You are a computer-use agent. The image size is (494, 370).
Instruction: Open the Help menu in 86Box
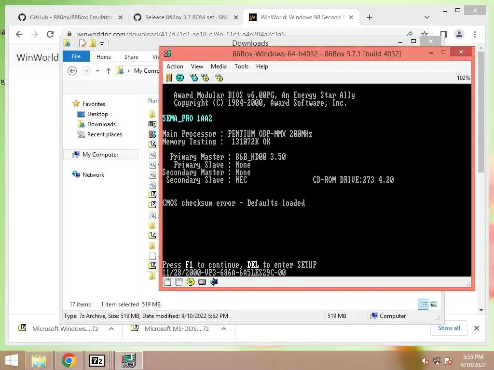262,66
